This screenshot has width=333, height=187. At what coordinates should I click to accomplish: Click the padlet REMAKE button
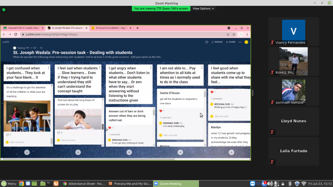pos(217,42)
